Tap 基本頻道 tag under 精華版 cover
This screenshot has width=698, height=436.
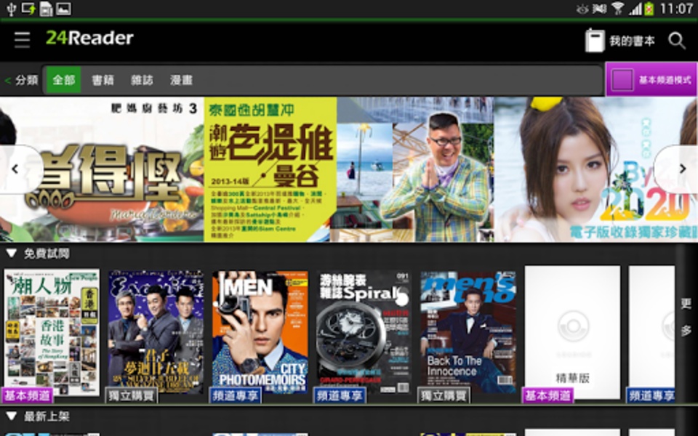click(x=548, y=395)
